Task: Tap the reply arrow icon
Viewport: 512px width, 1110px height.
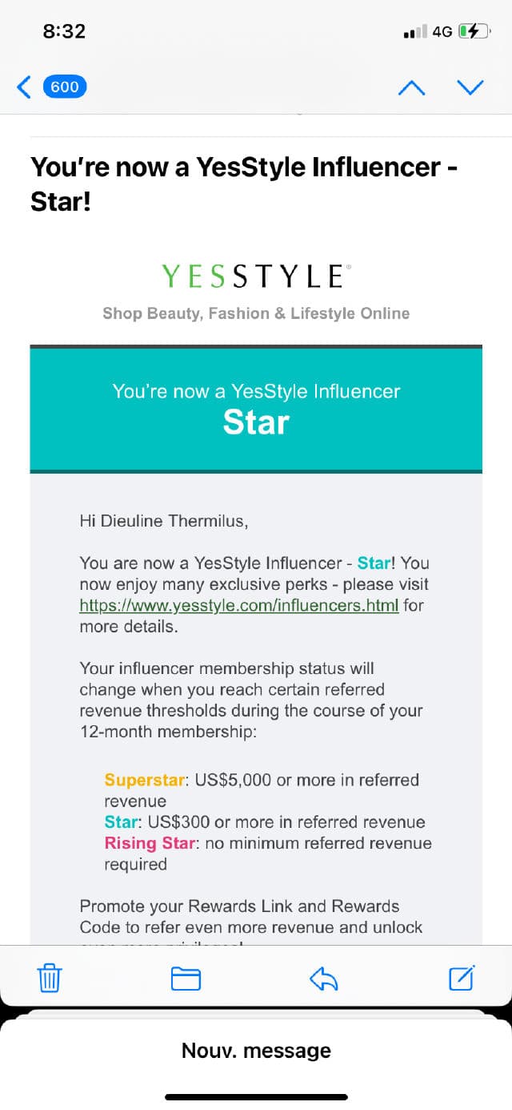Action: 324,978
